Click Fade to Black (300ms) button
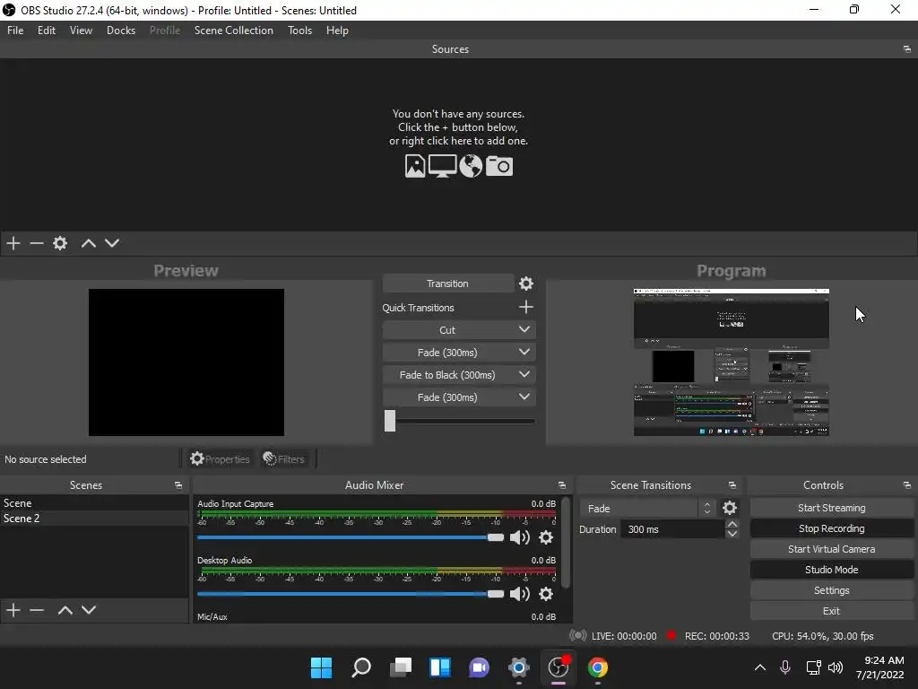The width and height of the screenshot is (918, 689). coord(448,375)
